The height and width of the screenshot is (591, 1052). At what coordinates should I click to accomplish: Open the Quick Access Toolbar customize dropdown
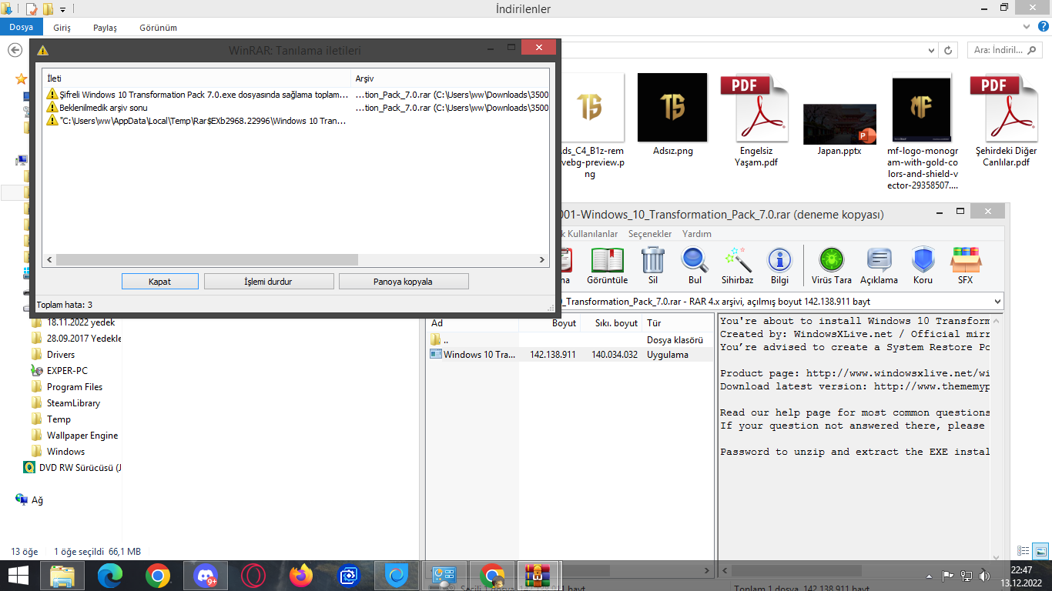click(x=62, y=9)
